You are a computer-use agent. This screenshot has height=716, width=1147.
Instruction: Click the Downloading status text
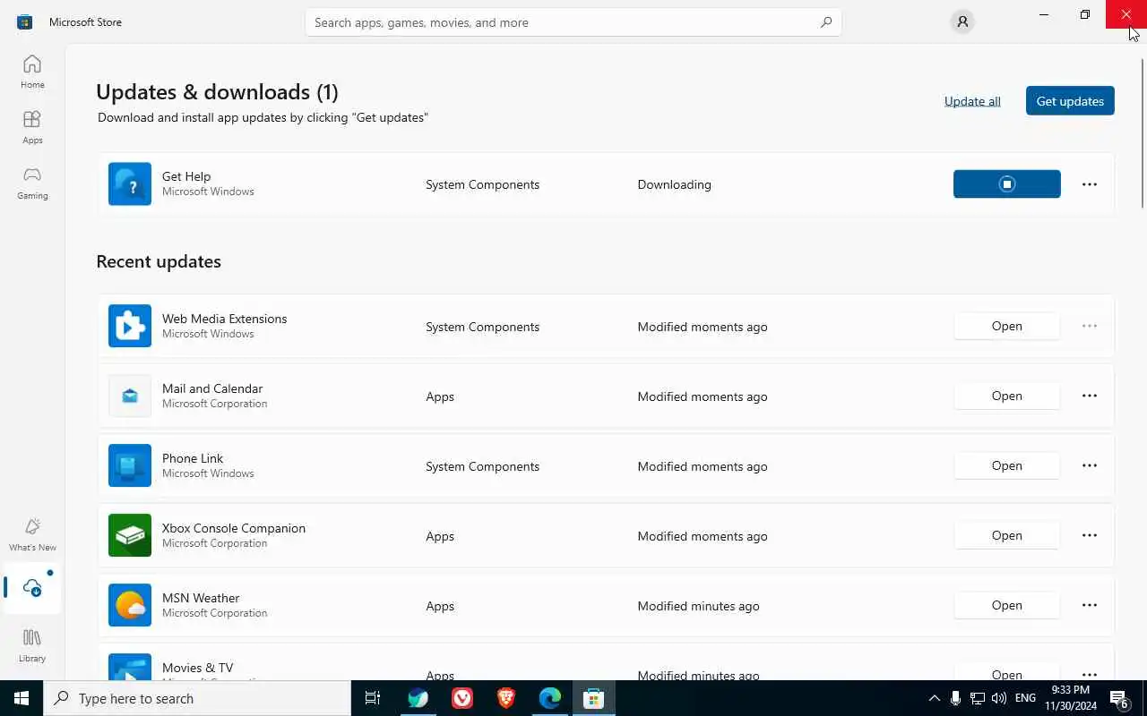675,184
